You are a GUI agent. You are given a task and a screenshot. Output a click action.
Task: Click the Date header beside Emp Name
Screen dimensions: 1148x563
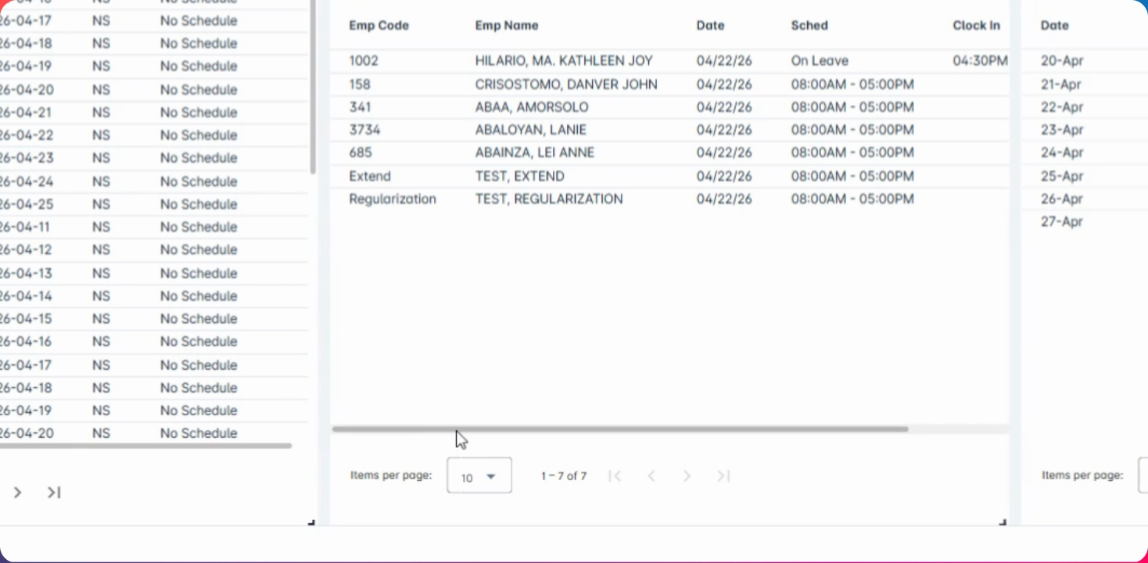(x=710, y=26)
